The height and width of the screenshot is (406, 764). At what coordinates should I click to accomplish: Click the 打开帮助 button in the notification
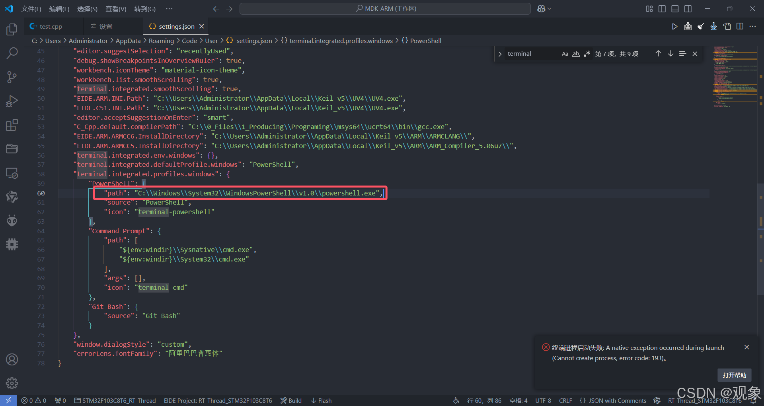coord(734,375)
